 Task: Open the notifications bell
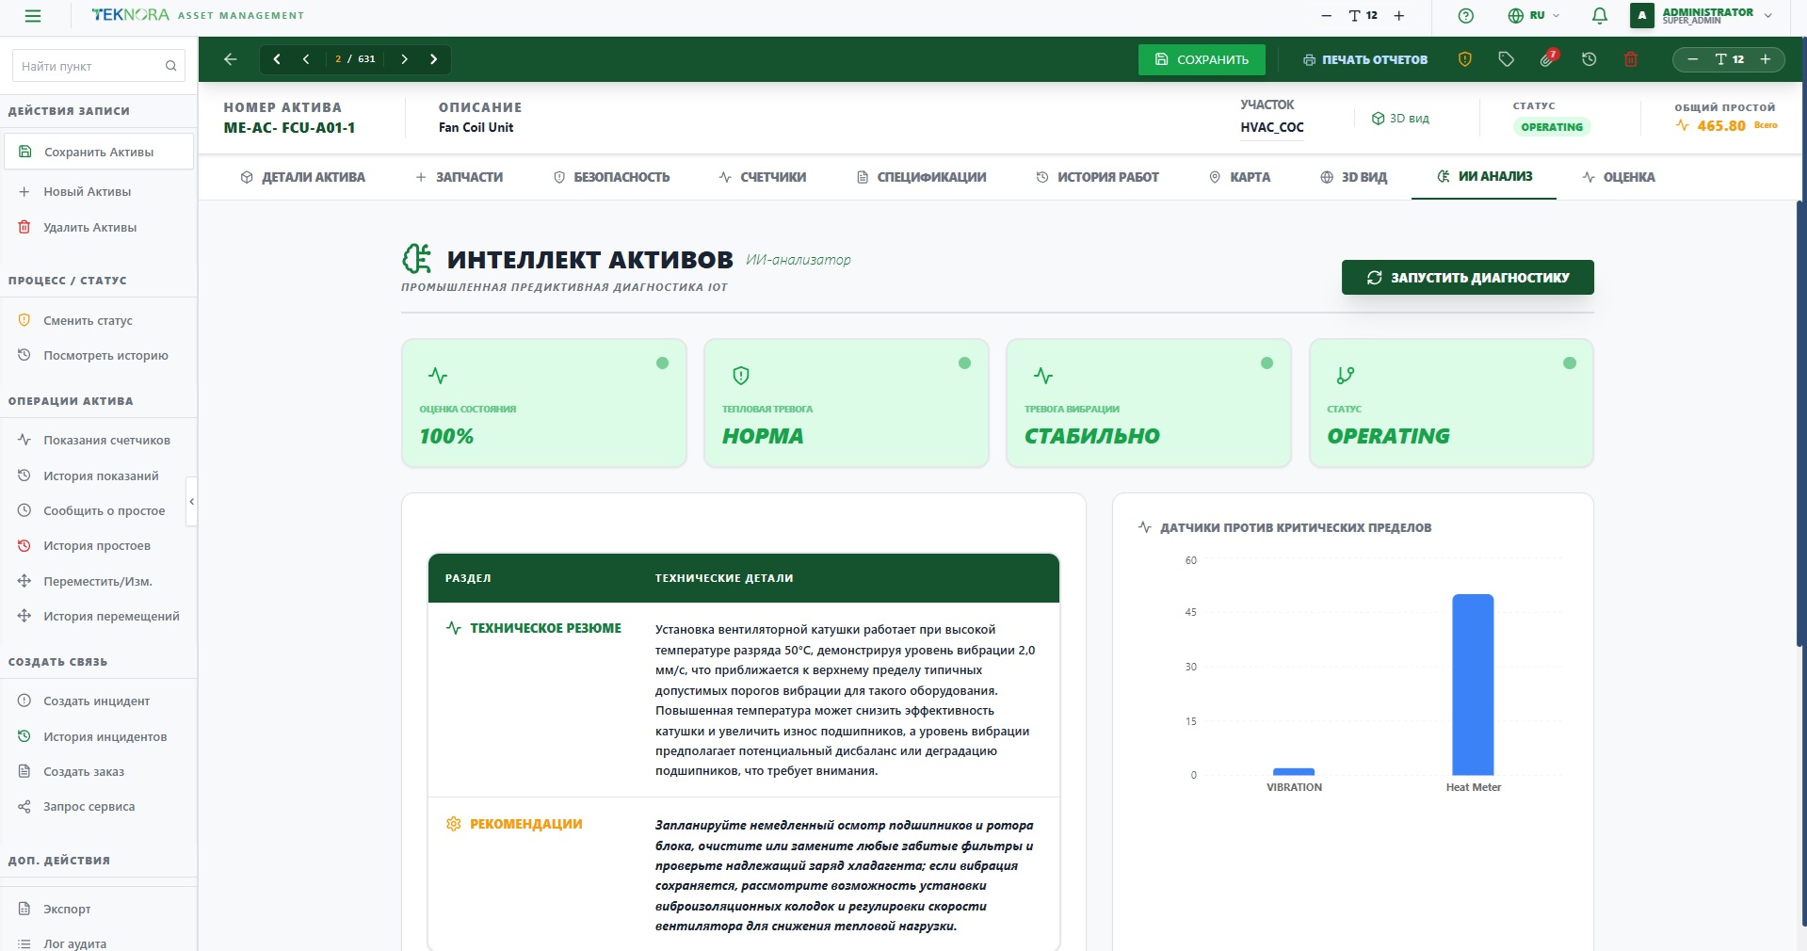pos(1599,16)
